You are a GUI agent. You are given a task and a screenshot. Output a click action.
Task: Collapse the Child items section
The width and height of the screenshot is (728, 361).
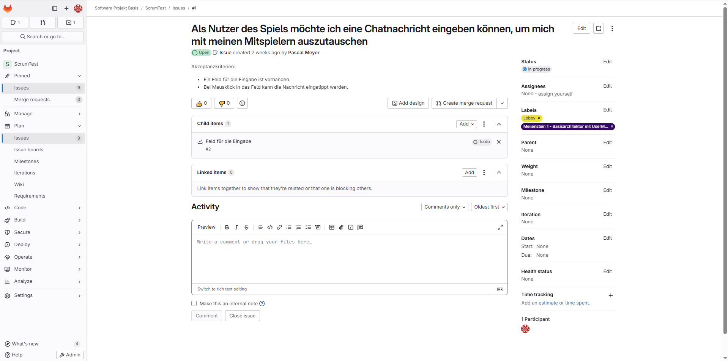[499, 124]
